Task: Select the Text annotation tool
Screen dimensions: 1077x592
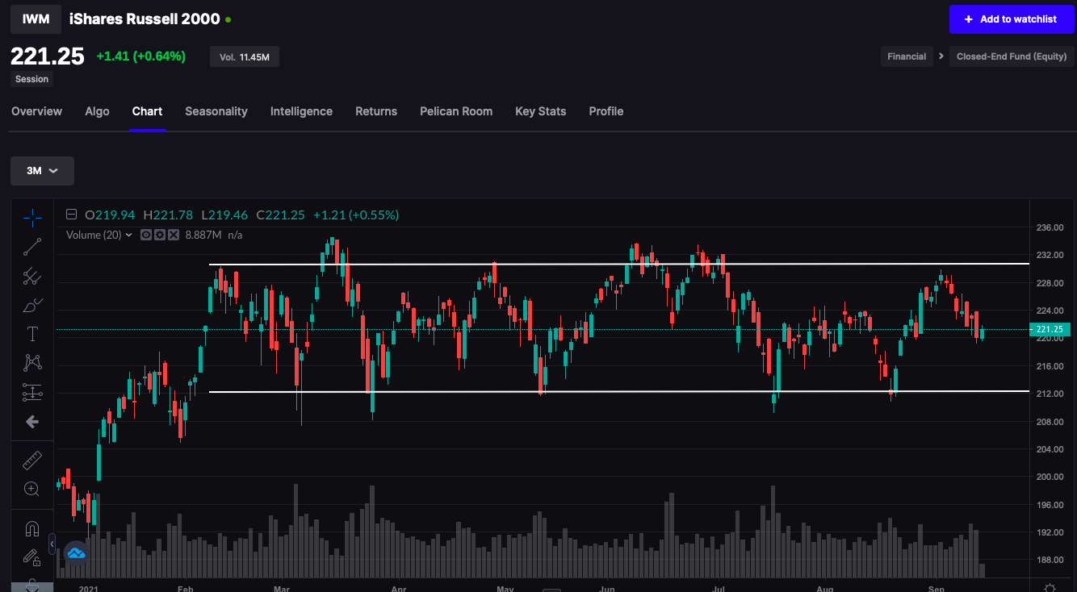Action: (x=32, y=335)
